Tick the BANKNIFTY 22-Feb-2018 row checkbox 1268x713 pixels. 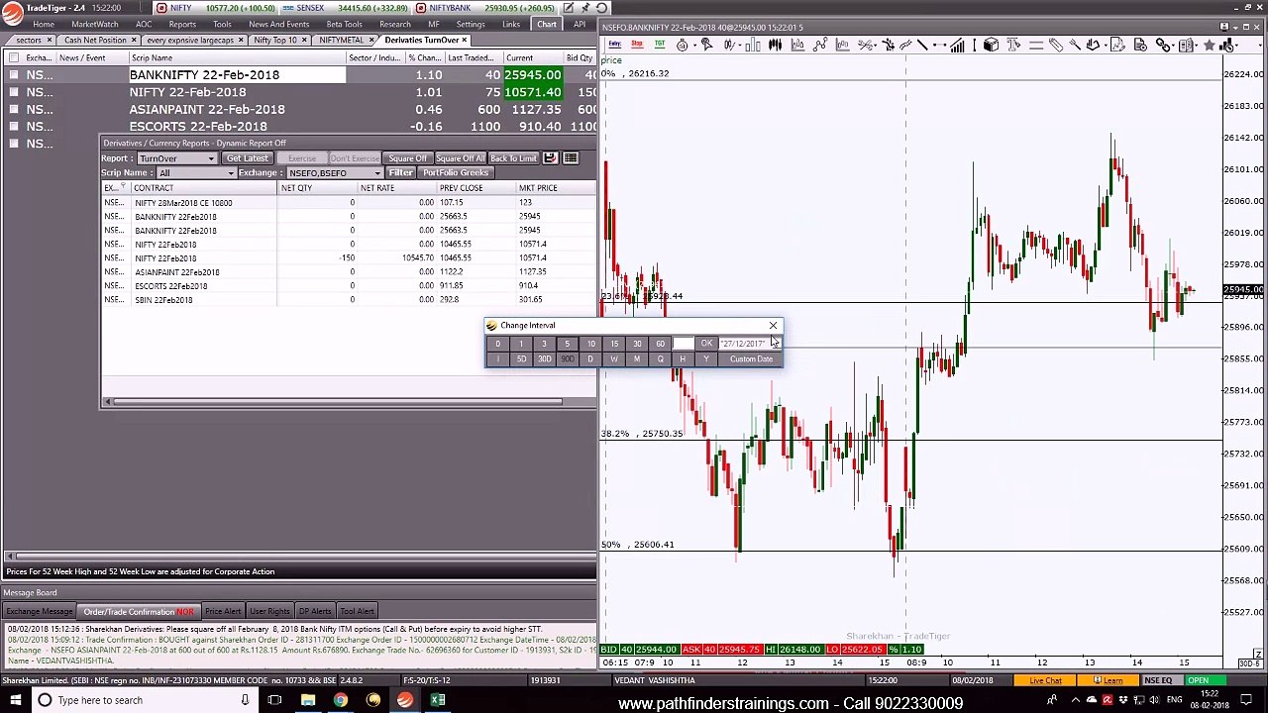click(13, 75)
